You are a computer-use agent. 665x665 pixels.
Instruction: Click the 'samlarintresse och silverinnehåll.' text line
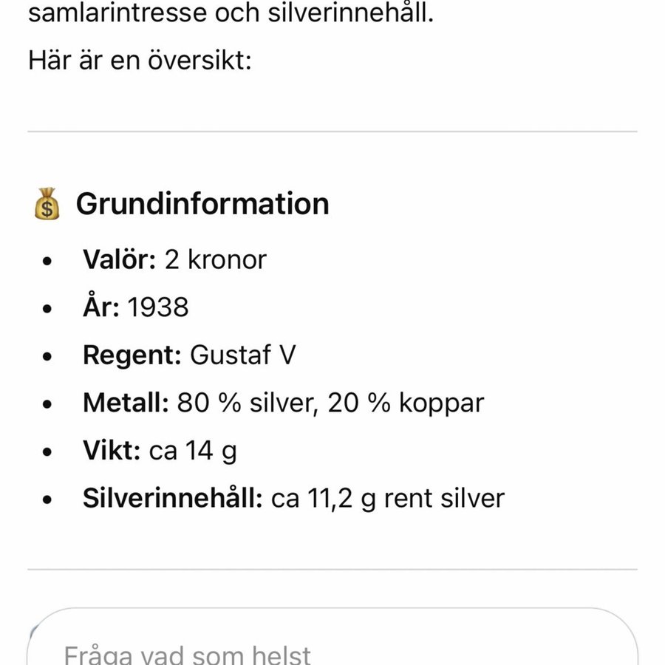pos(231,13)
